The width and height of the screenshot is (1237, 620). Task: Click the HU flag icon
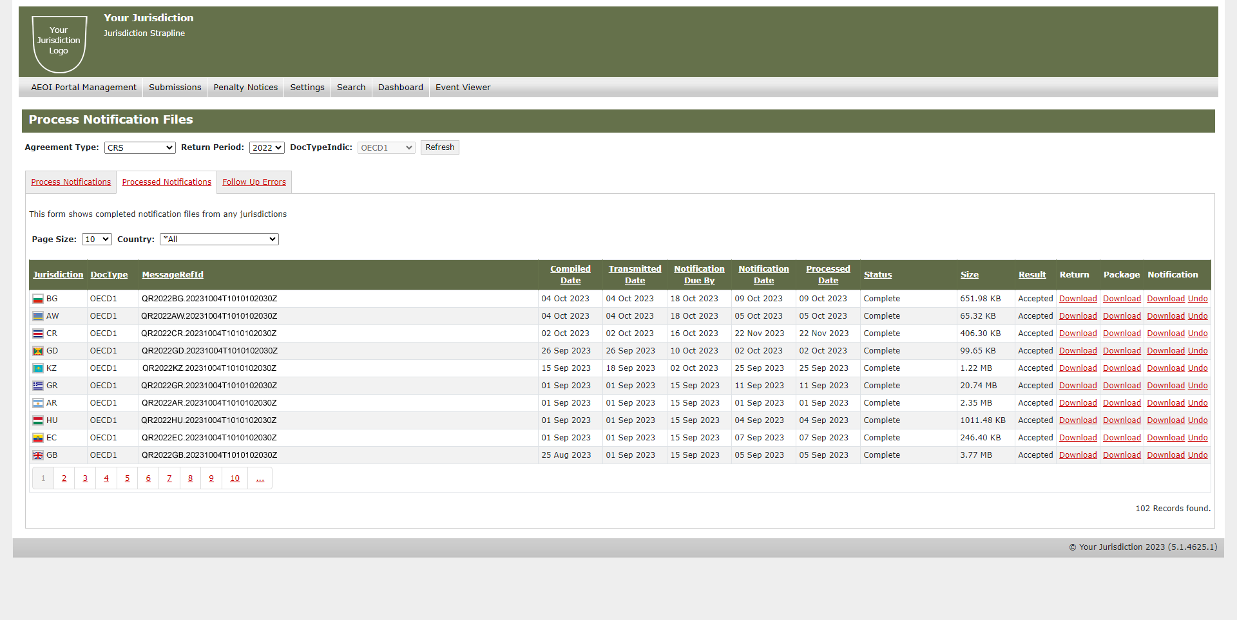coord(38,420)
